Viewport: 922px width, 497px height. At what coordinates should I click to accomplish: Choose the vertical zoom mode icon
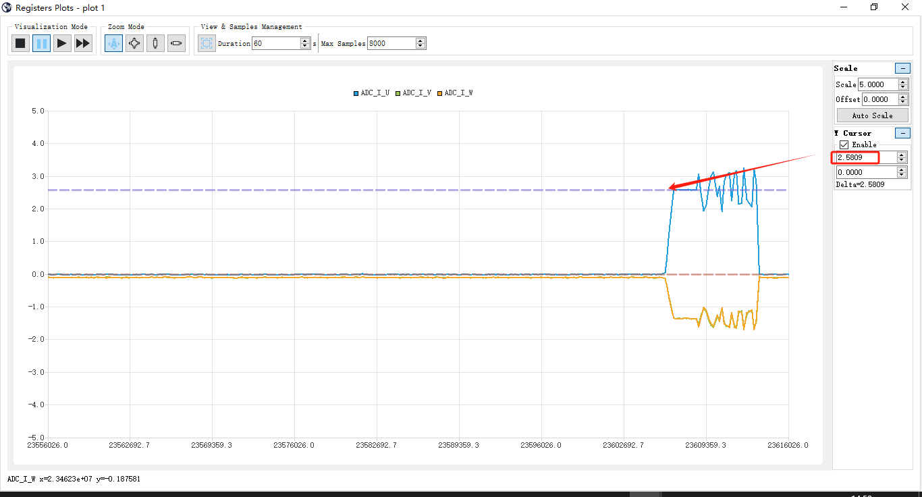[155, 43]
